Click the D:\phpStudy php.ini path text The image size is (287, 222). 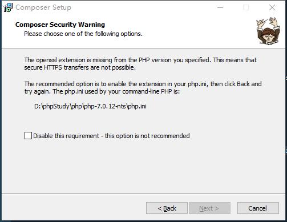tap(90, 106)
